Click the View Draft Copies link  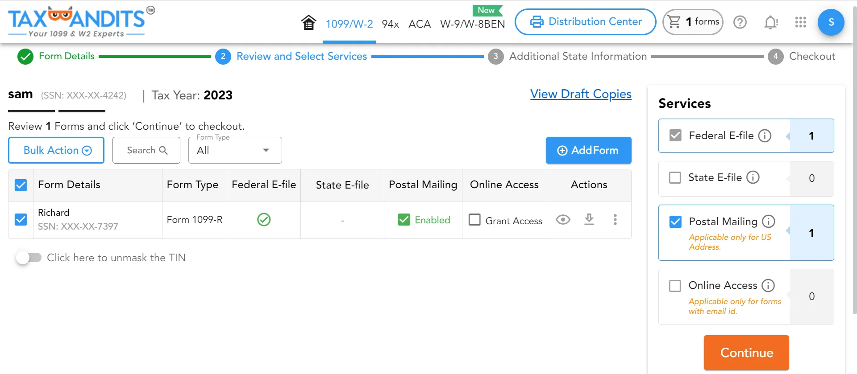[x=581, y=94]
